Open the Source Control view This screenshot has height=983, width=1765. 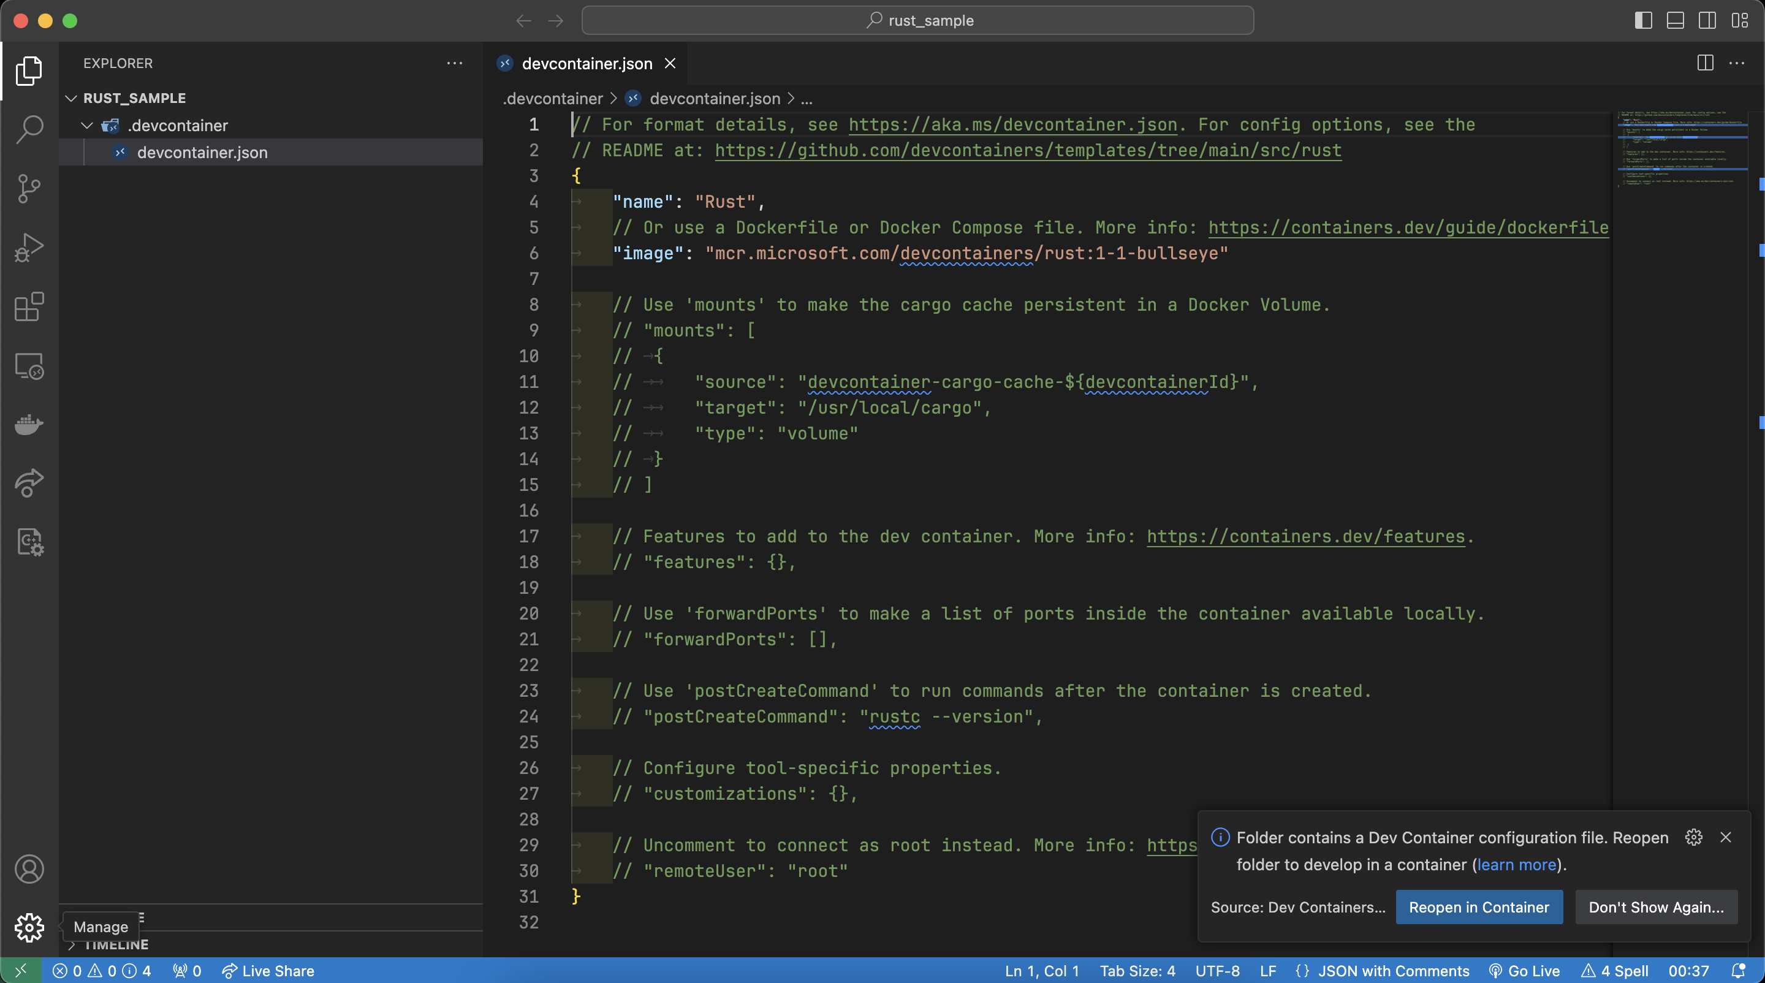pyautogui.click(x=29, y=188)
